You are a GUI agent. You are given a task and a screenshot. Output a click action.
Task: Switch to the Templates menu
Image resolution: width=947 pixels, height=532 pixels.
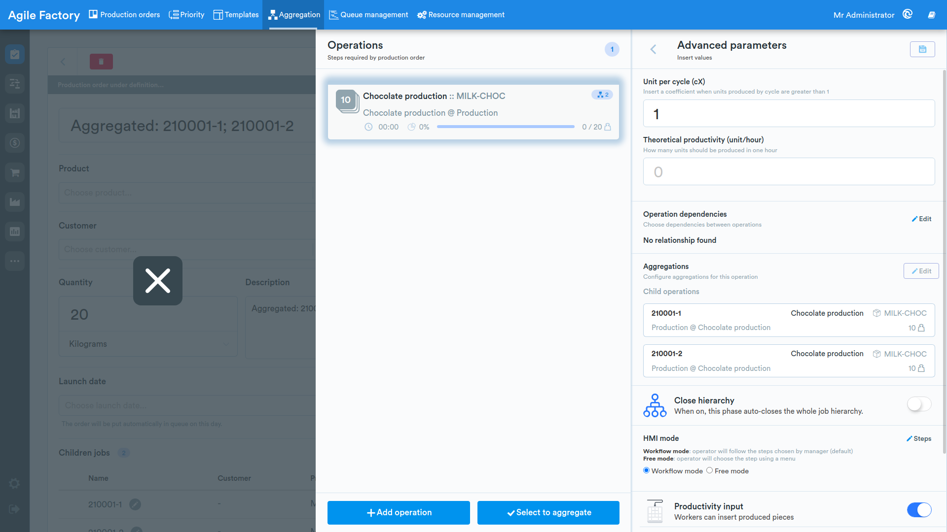(x=236, y=15)
